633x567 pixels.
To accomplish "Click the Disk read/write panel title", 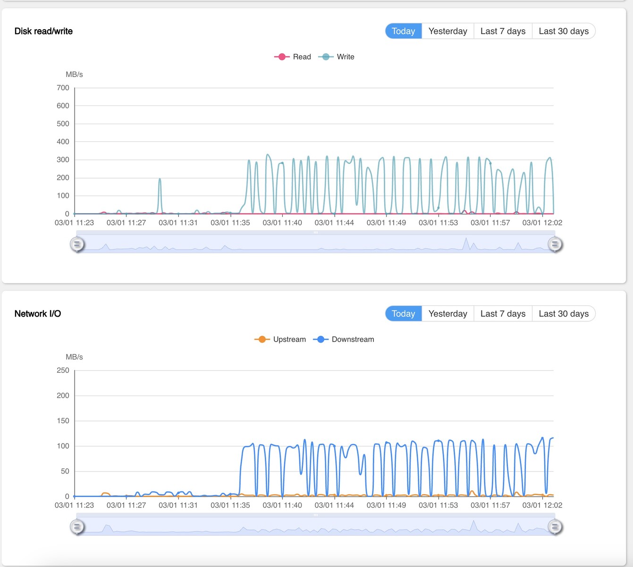I will click(43, 31).
